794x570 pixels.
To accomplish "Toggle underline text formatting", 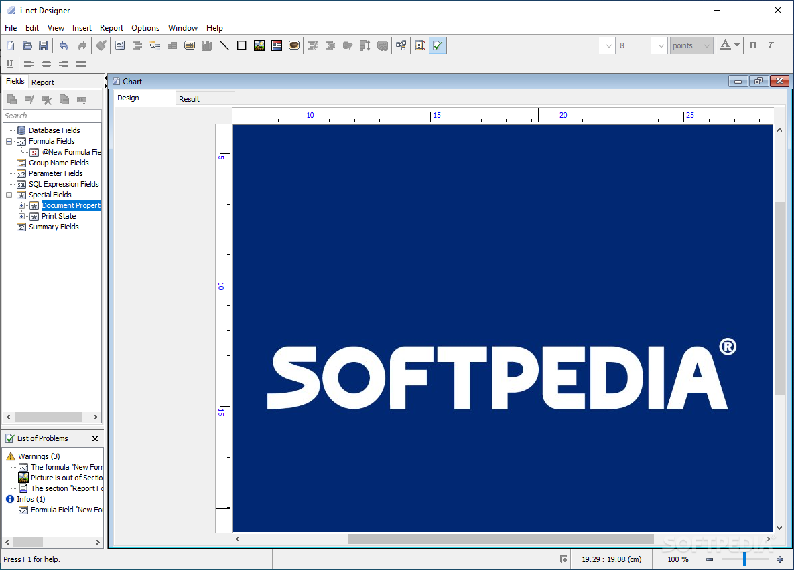I will click(9, 63).
